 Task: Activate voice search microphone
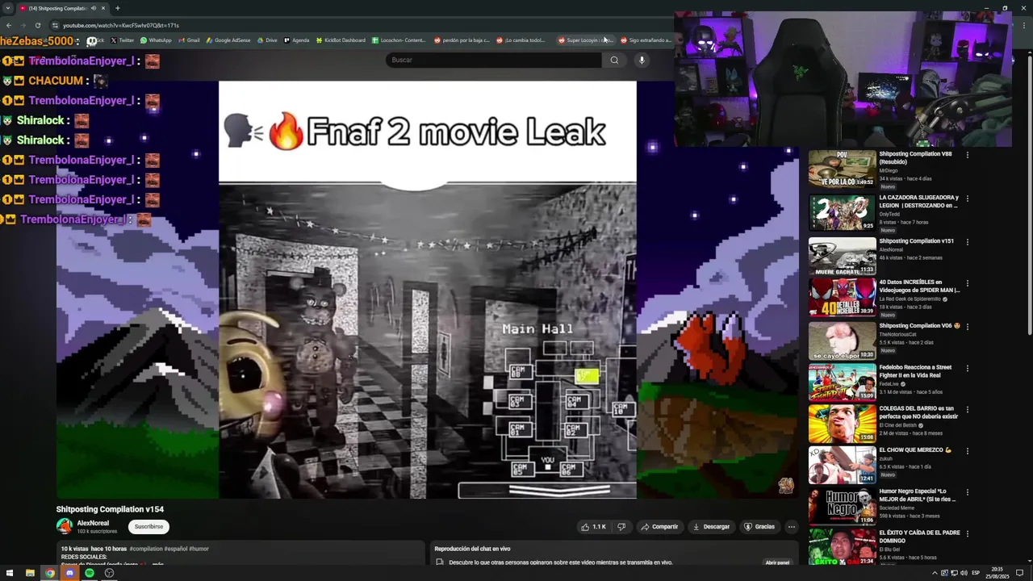[x=642, y=60]
